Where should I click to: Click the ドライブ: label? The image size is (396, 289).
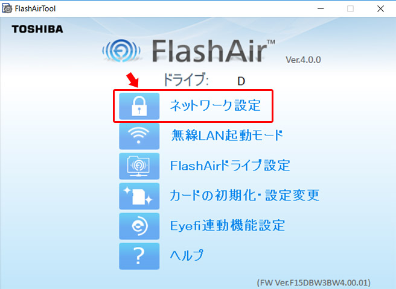tap(186, 80)
